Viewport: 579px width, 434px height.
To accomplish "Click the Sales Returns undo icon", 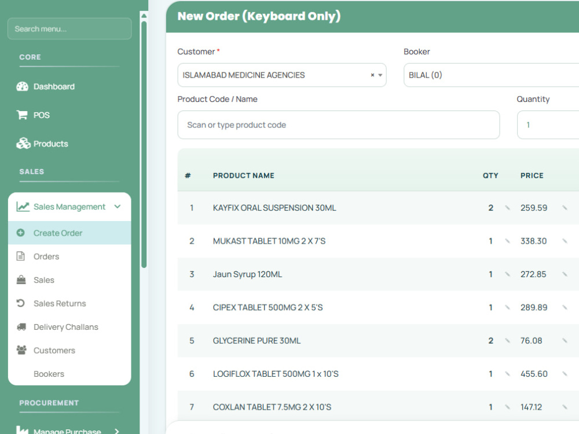I will point(21,303).
